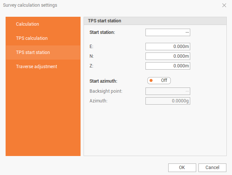Focus the N coordinate input field
Image resolution: width=232 pixels, height=175 pixels.
pos(167,56)
